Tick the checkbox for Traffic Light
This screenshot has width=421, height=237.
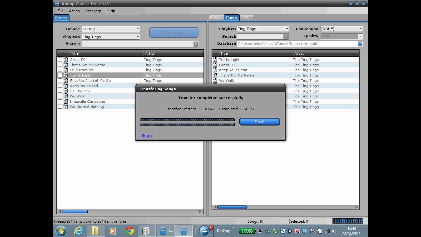60,75
